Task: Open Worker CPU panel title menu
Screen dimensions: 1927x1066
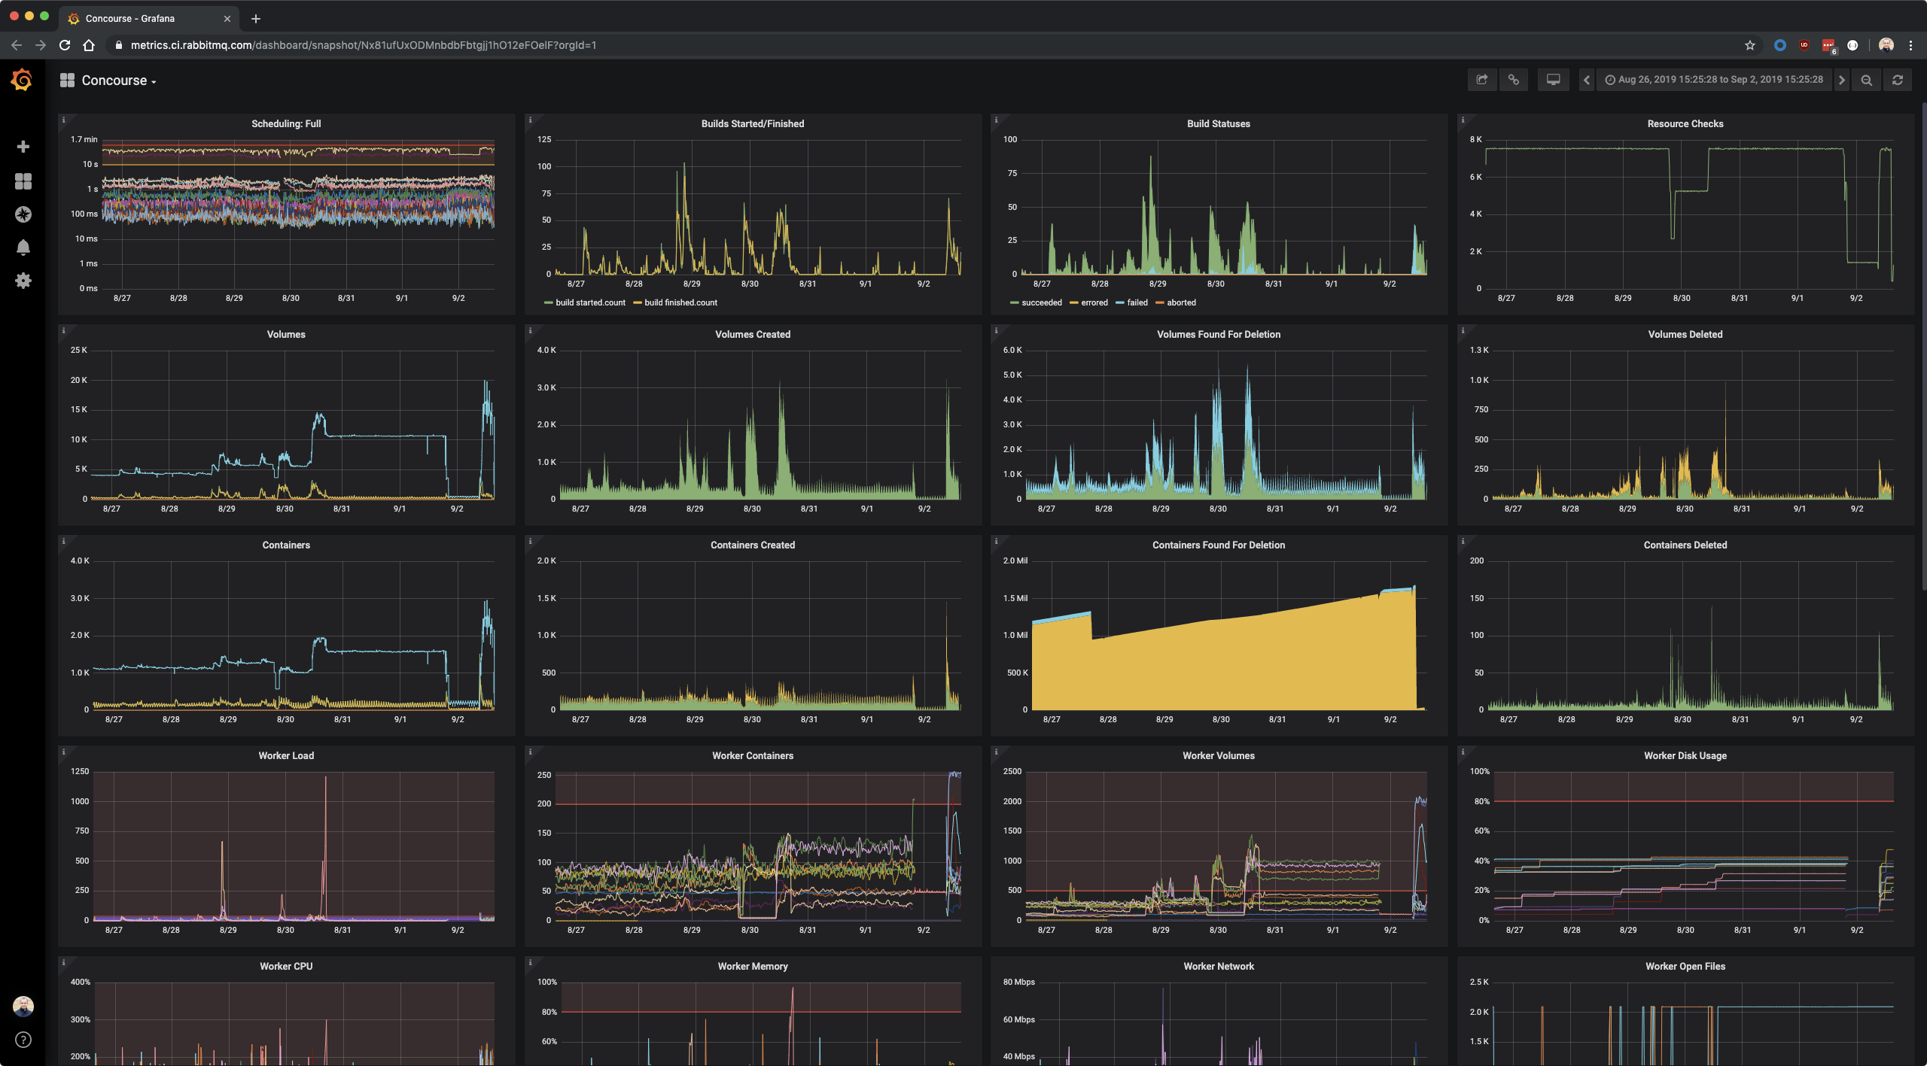Action: click(x=286, y=966)
